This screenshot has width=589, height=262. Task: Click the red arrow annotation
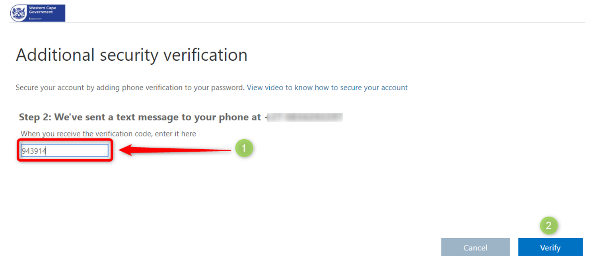[175, 150]
